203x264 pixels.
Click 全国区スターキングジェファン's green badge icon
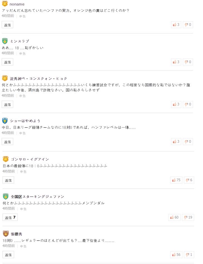tap(6, 197)
